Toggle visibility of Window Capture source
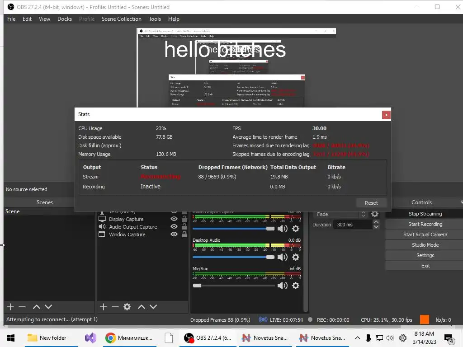463x347 pixels. [174, 234]
